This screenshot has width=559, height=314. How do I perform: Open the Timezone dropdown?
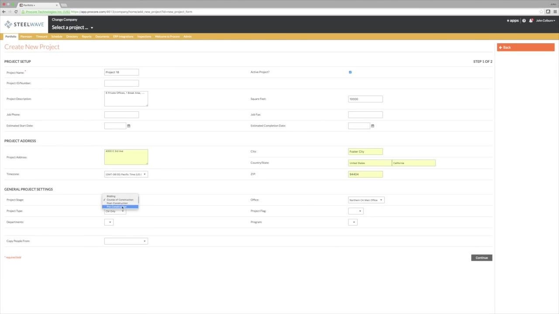click(x=126, y=174)
